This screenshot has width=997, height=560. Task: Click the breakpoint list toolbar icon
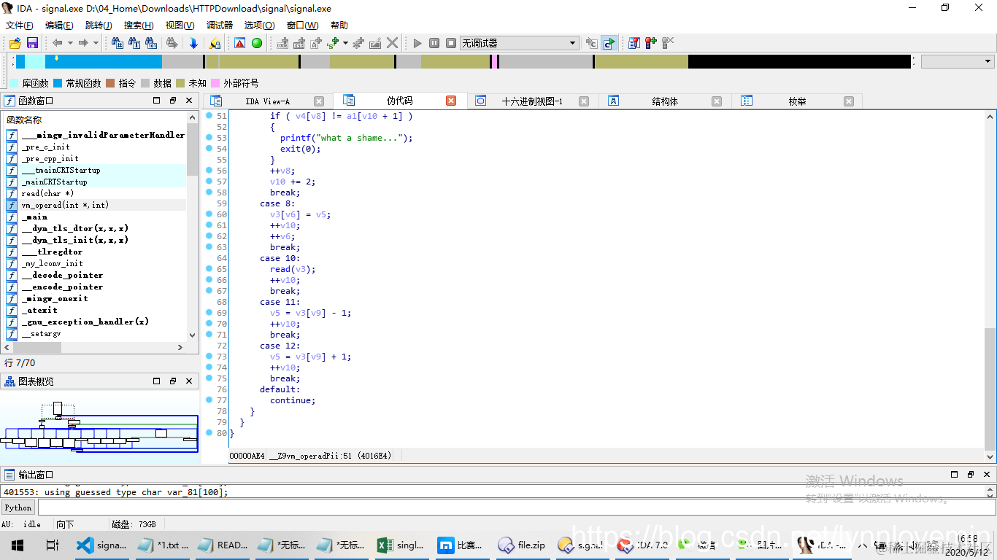click(634, 43)
